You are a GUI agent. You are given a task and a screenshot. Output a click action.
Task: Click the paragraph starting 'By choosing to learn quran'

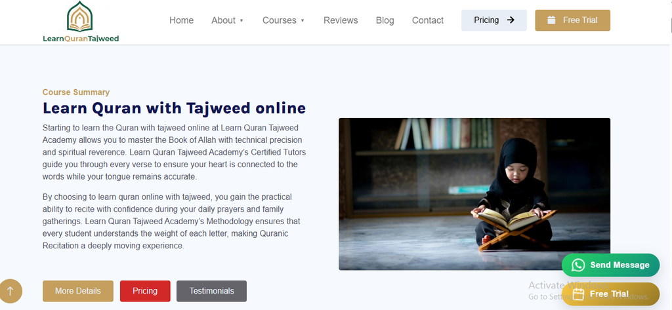pyautogui.click(x=171, y=222)
